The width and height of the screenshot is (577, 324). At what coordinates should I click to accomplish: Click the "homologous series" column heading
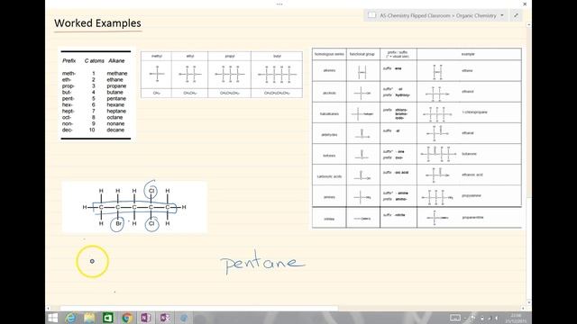(329, 54)
